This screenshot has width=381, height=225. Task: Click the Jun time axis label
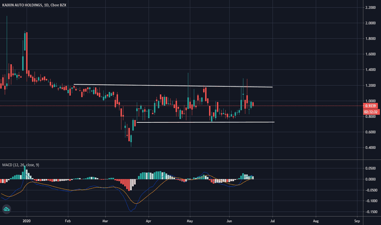tap(229, 221)
